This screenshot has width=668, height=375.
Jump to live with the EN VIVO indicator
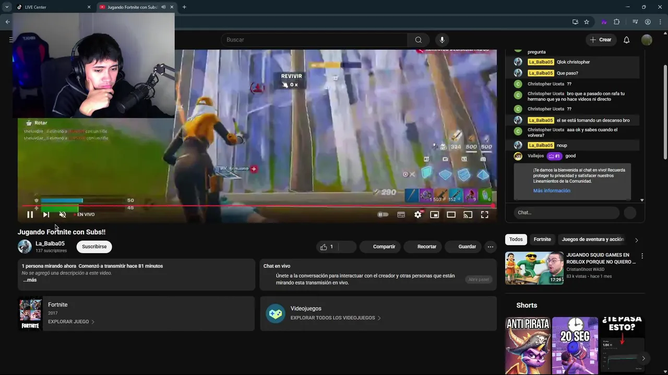click(84, 215)
